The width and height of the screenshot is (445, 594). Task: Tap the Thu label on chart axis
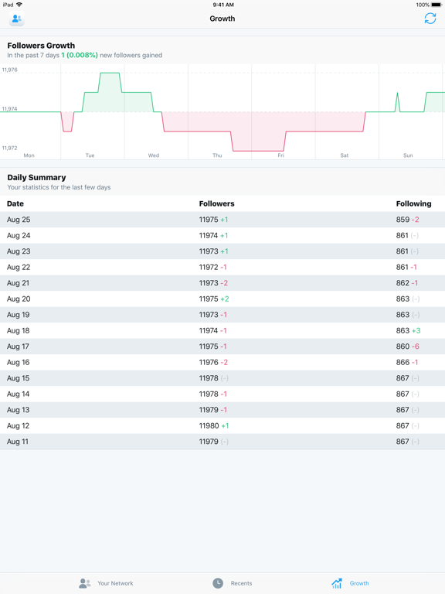(217, 155)
